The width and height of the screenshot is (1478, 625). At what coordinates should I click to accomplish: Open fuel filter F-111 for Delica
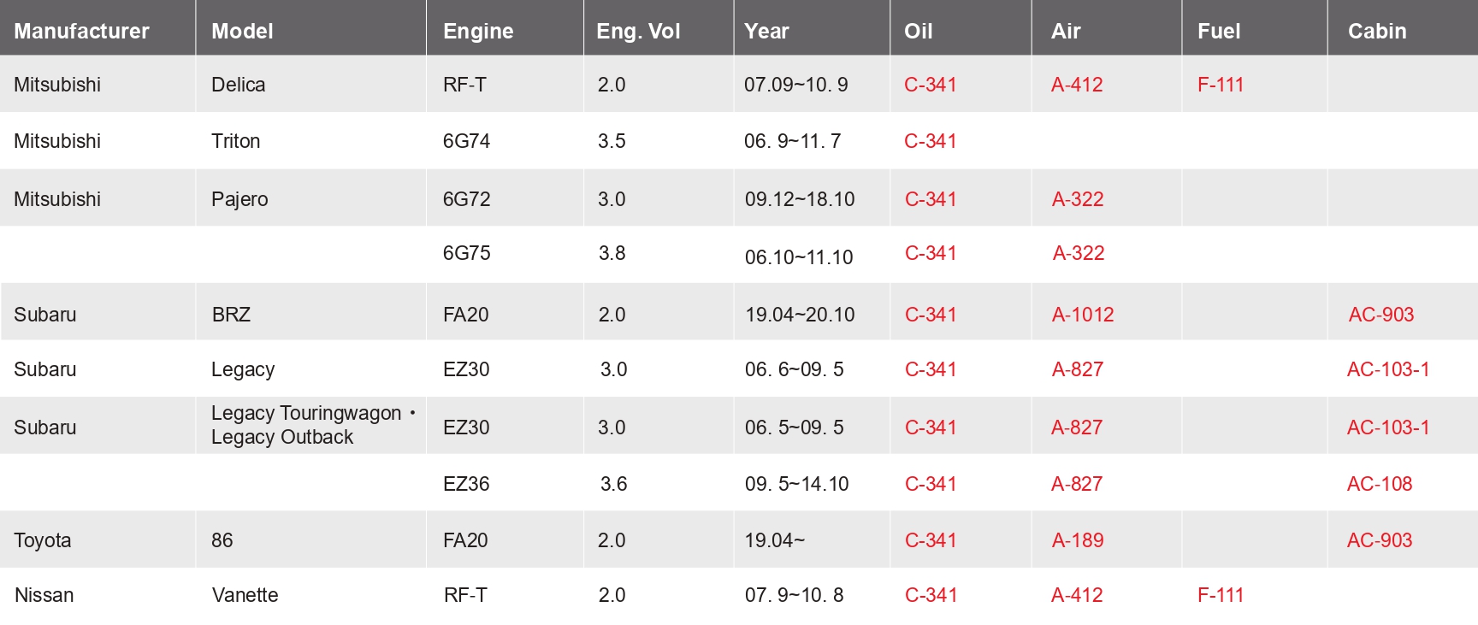pos(1220,85)
